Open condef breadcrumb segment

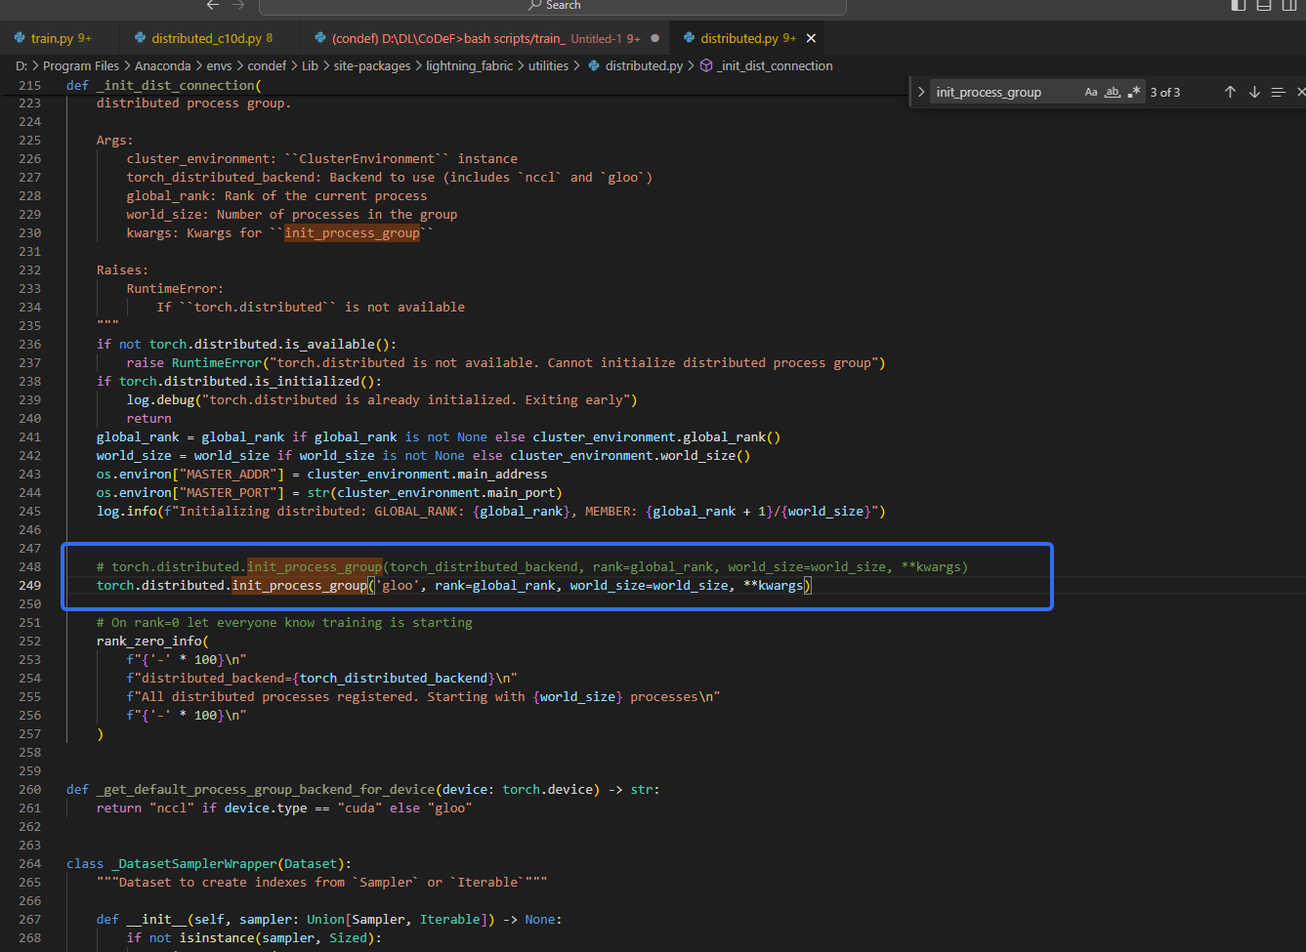point(267,65)
